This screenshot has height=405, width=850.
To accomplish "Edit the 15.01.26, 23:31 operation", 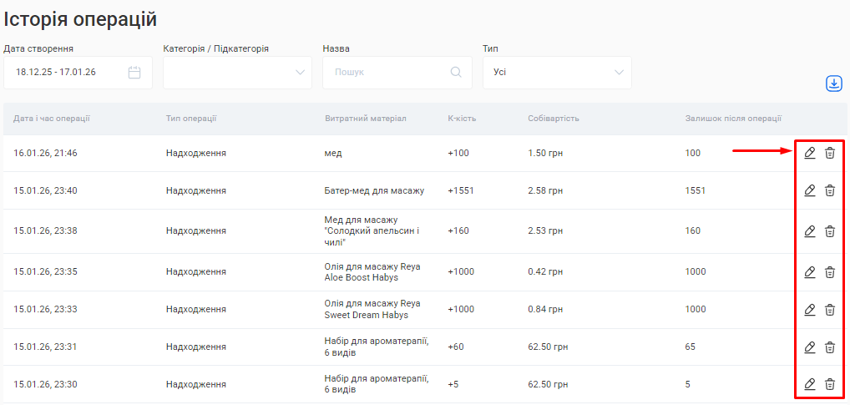I will (x=809, y=347).
